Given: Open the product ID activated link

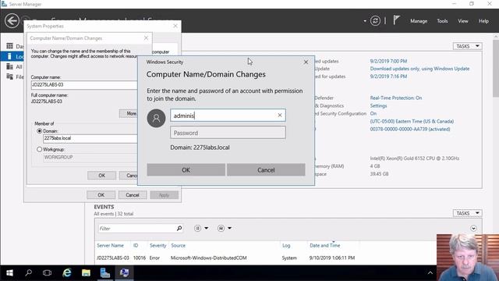Looking at the screenshot, I should click(x=410, y=129).
